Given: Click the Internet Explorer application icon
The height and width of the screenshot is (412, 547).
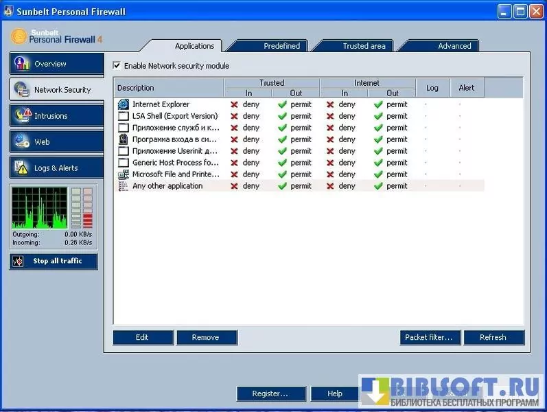Looking at the screenshot, I should tap(124, 104).
